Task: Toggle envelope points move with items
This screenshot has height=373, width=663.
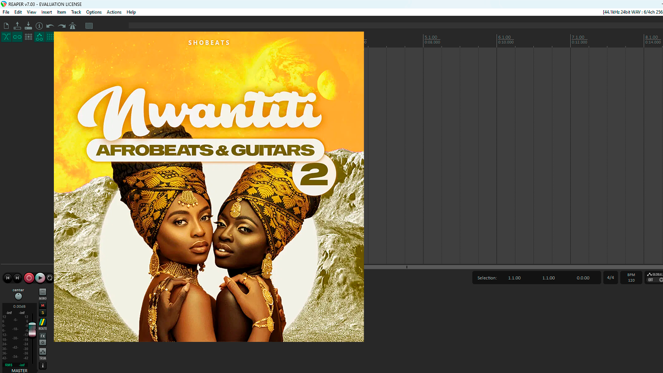Action: 39,37
